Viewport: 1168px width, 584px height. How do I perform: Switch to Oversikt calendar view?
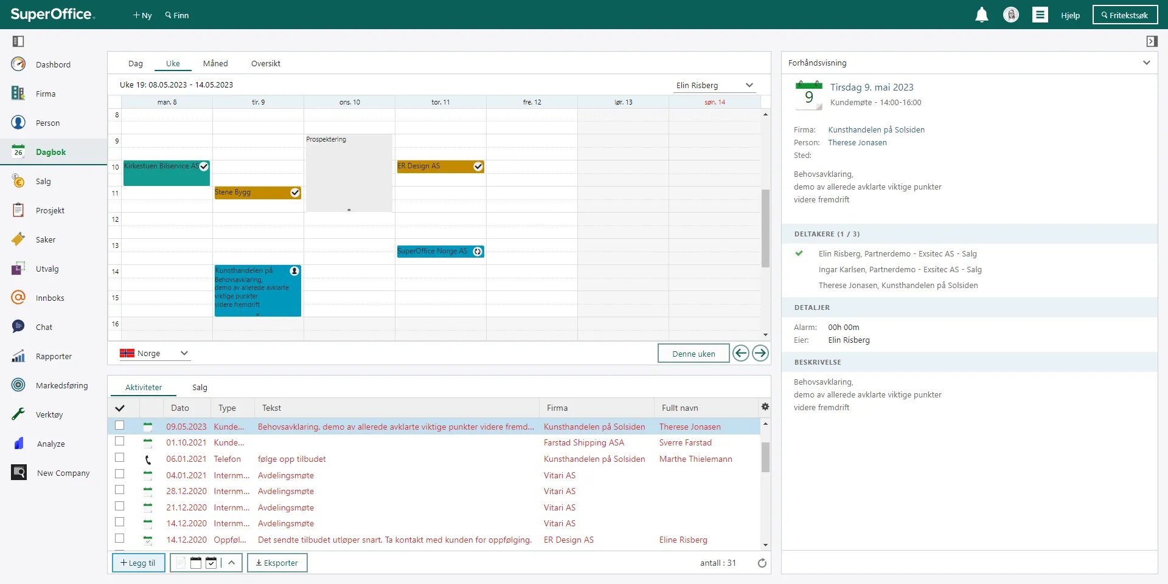(266, 63)
